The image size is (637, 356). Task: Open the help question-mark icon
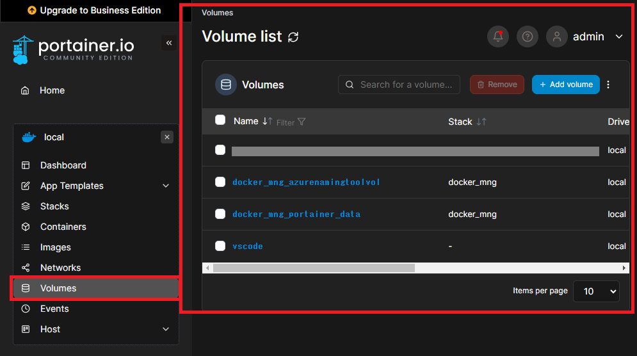[528, 36]
